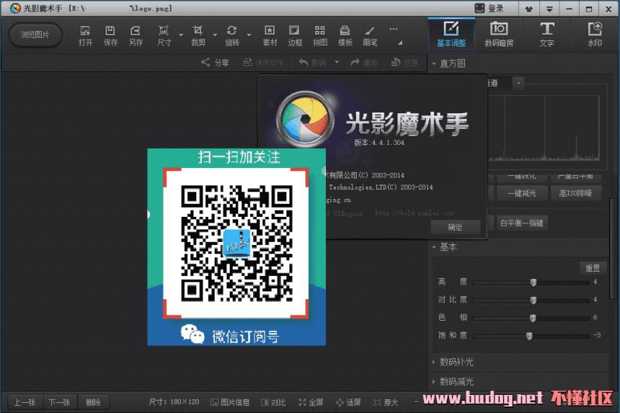This screenshot has width=620, height=413.
Task: Open the 边框 (Border) tool
Action: [x=295, y=35]
